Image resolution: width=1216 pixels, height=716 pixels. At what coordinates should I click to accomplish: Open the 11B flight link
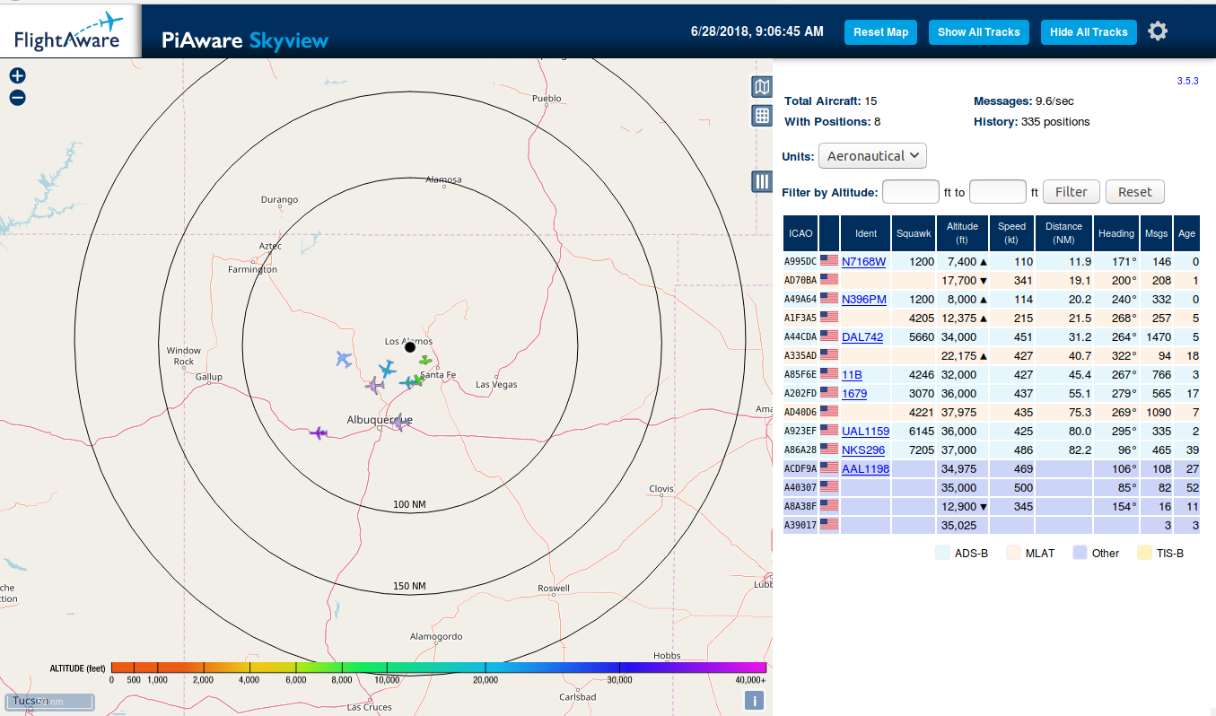pyautogui.click(x=852, y=374)
